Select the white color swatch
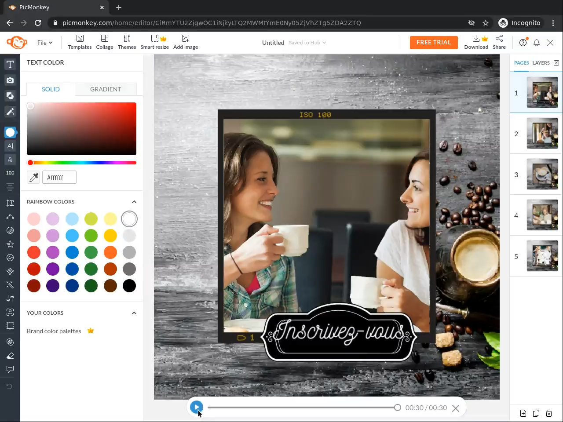 tap(129, 219)
